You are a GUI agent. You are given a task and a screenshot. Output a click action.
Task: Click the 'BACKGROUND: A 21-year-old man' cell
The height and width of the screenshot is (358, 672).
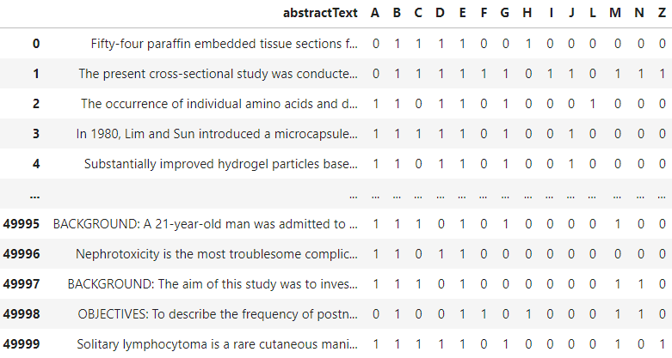[x=206, y=224]
